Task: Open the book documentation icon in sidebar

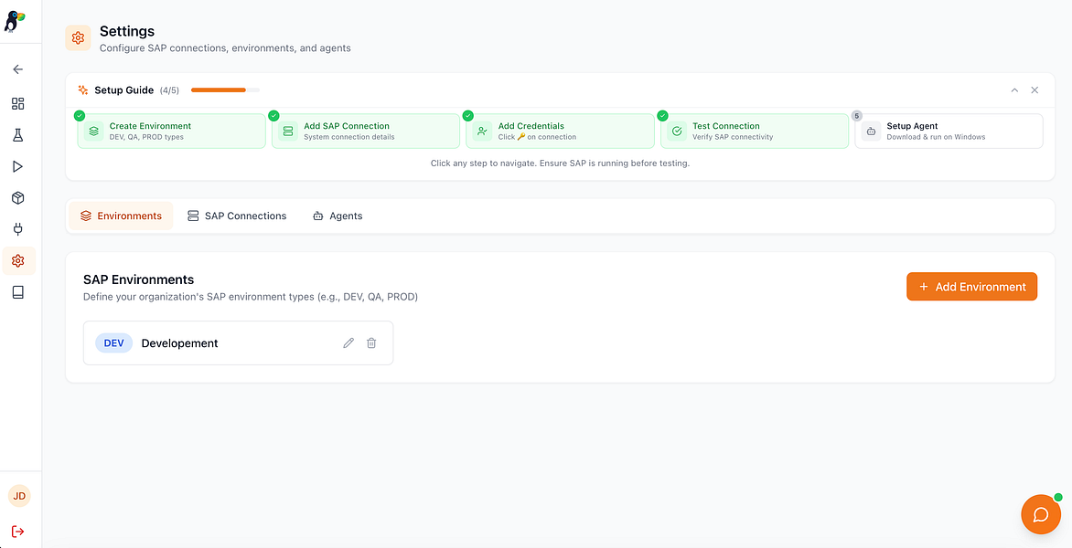Action: point(18,292)
